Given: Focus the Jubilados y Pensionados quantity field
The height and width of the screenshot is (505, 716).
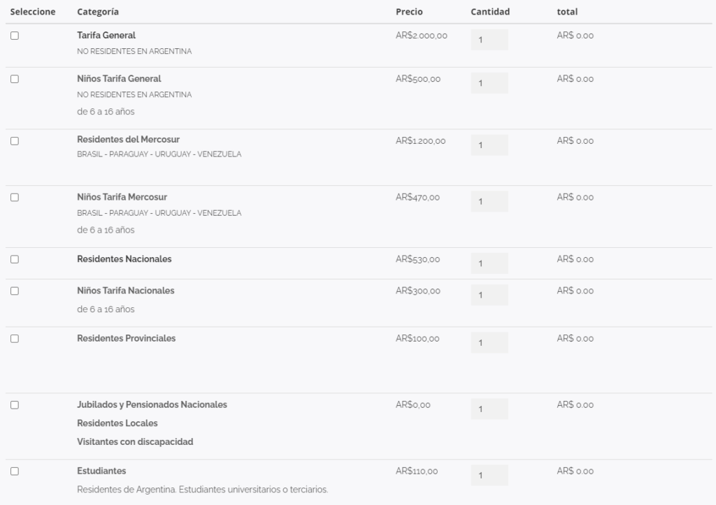Looking at the screenshot, I should (x=489, y=409).
